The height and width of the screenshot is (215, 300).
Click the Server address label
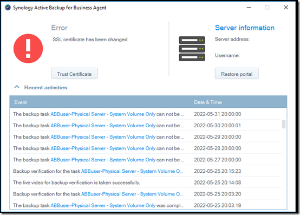[232, 39]
